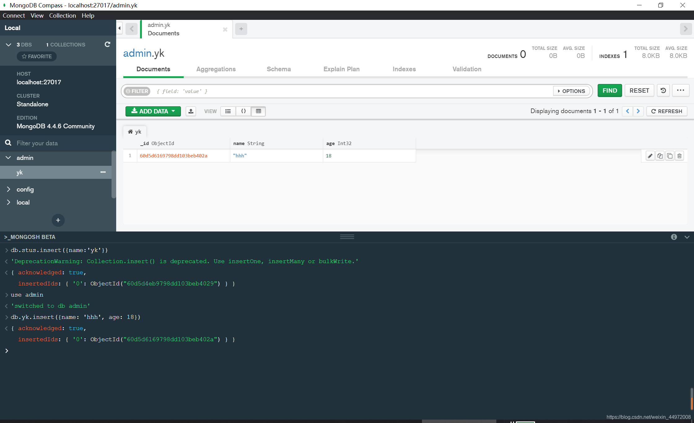Open mongosh info icon
Screen dimensions: 694x423
tap(674, 237)
